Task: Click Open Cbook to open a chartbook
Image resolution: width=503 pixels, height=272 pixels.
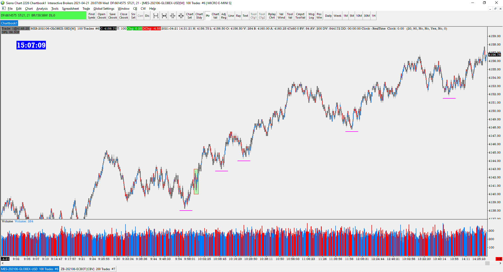Action: point(102,16)
